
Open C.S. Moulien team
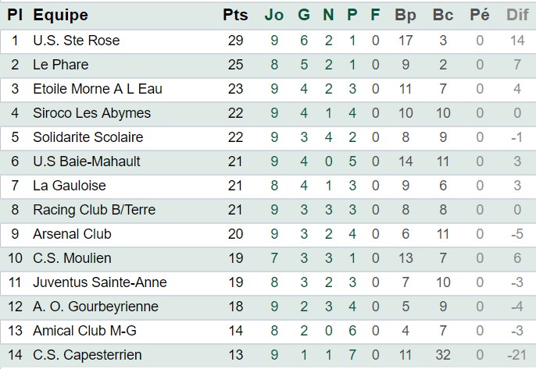[x=72, y=258]
